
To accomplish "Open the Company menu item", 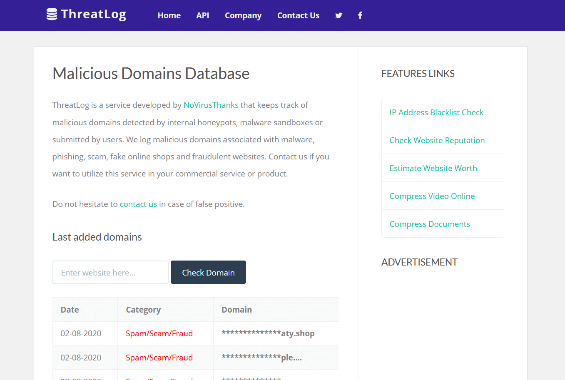I will (243, 15).
